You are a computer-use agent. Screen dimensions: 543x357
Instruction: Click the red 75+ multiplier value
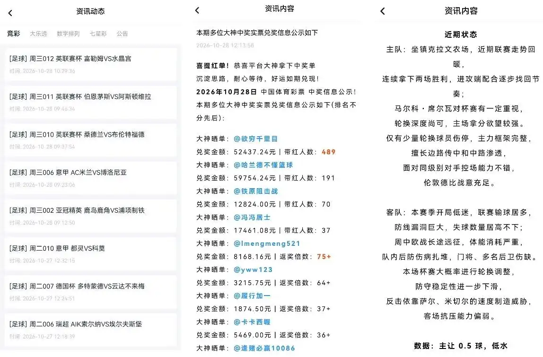pos(324,257)
